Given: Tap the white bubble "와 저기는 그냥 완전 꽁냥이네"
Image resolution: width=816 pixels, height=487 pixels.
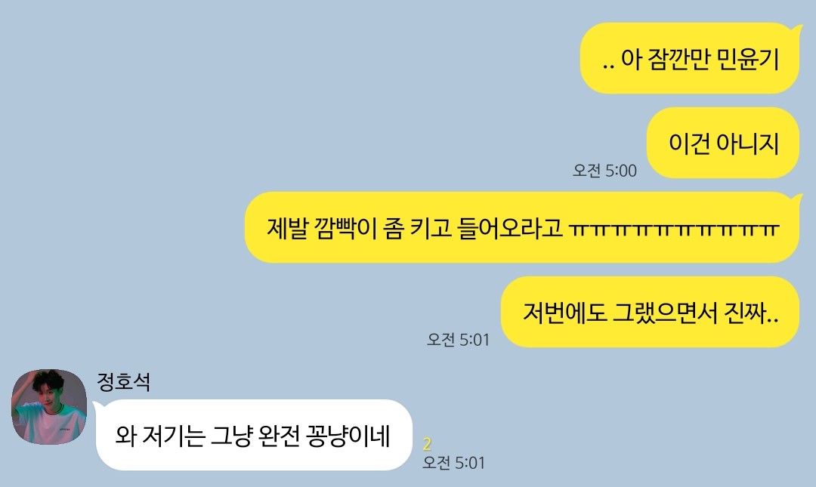Looking at the screenshot, I should click(254, 435).
